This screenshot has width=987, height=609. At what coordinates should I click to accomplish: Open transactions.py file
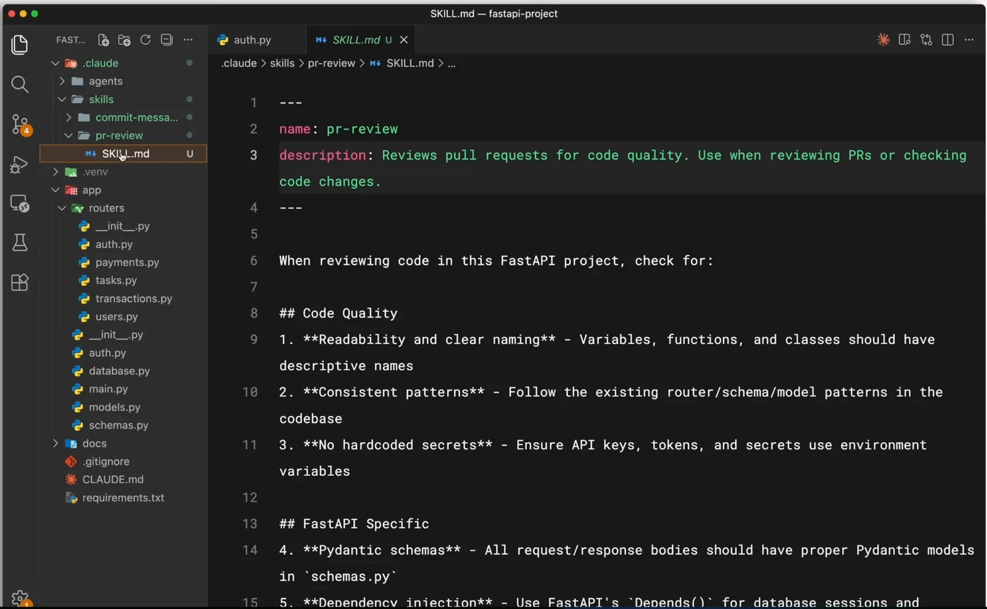[x=133, y=298]
